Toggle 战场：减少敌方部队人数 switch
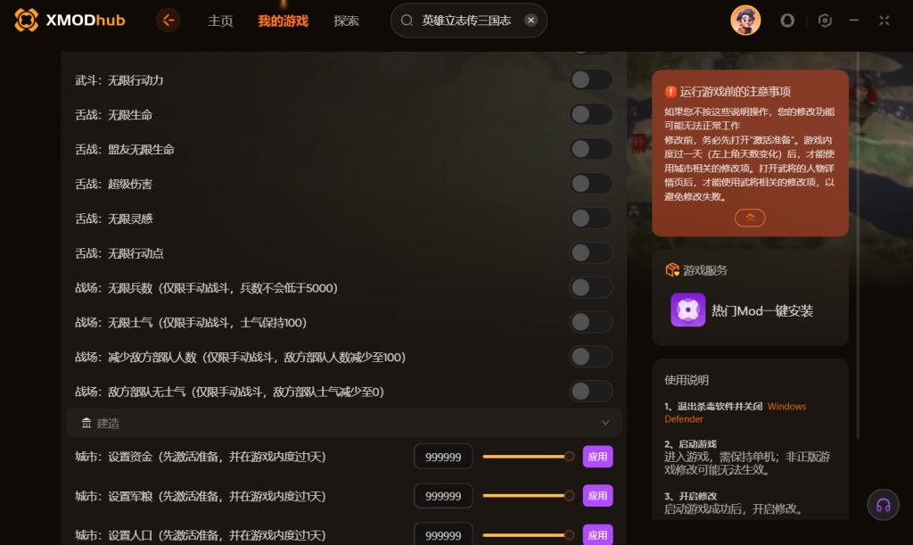This screenshot has width=913, height=545. [590, 357]
